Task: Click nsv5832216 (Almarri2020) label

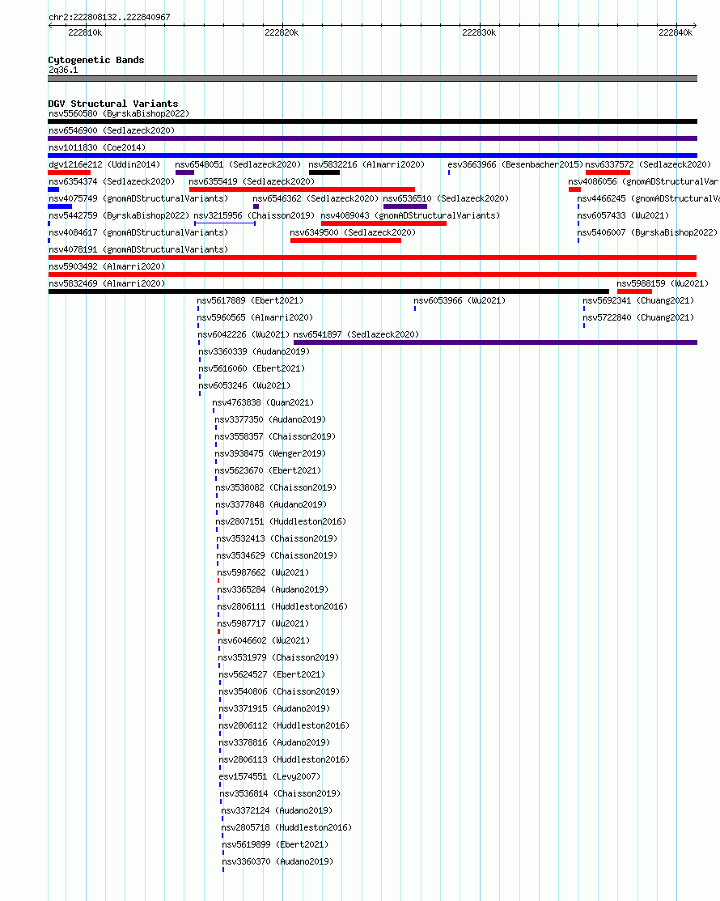Action: click(366, 164)
